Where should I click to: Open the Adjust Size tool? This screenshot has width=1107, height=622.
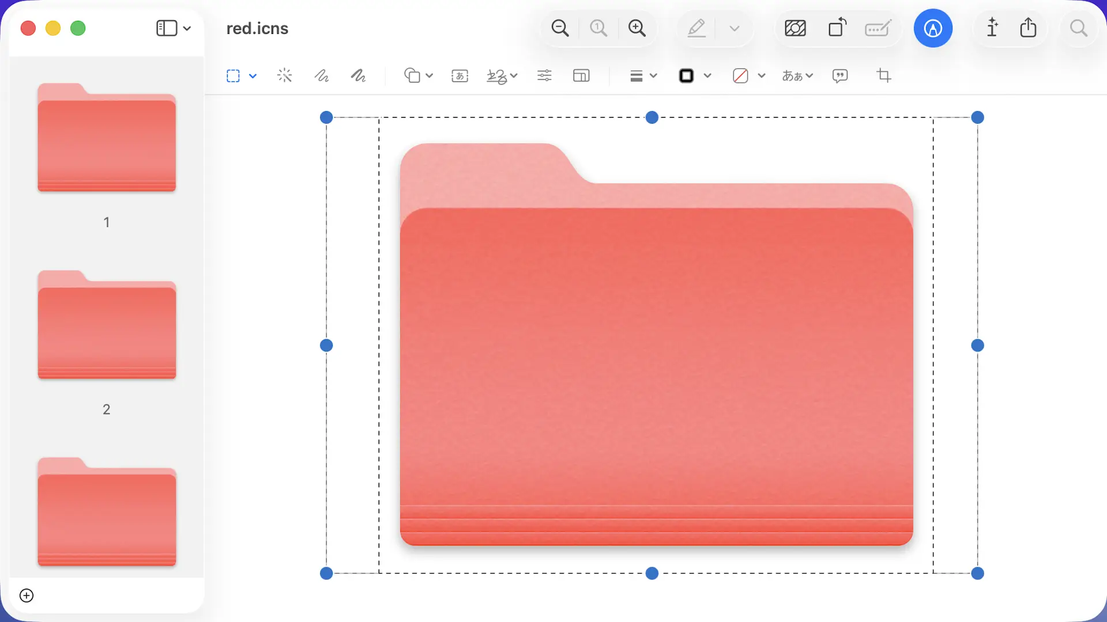point(581,75)
